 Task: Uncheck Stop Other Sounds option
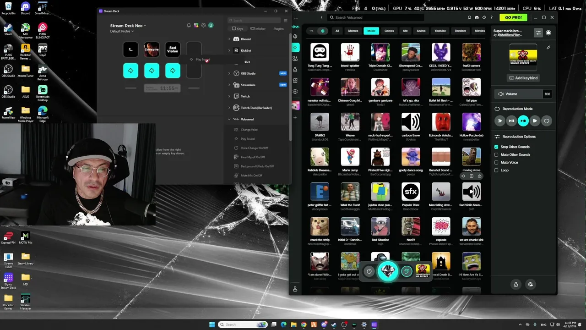496,147
